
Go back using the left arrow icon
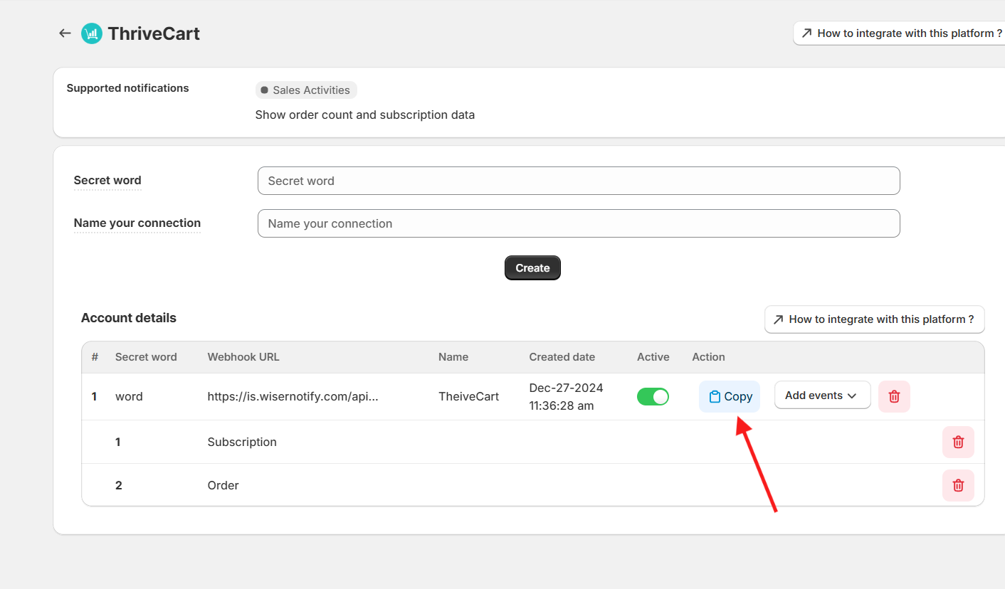[65, 33]
